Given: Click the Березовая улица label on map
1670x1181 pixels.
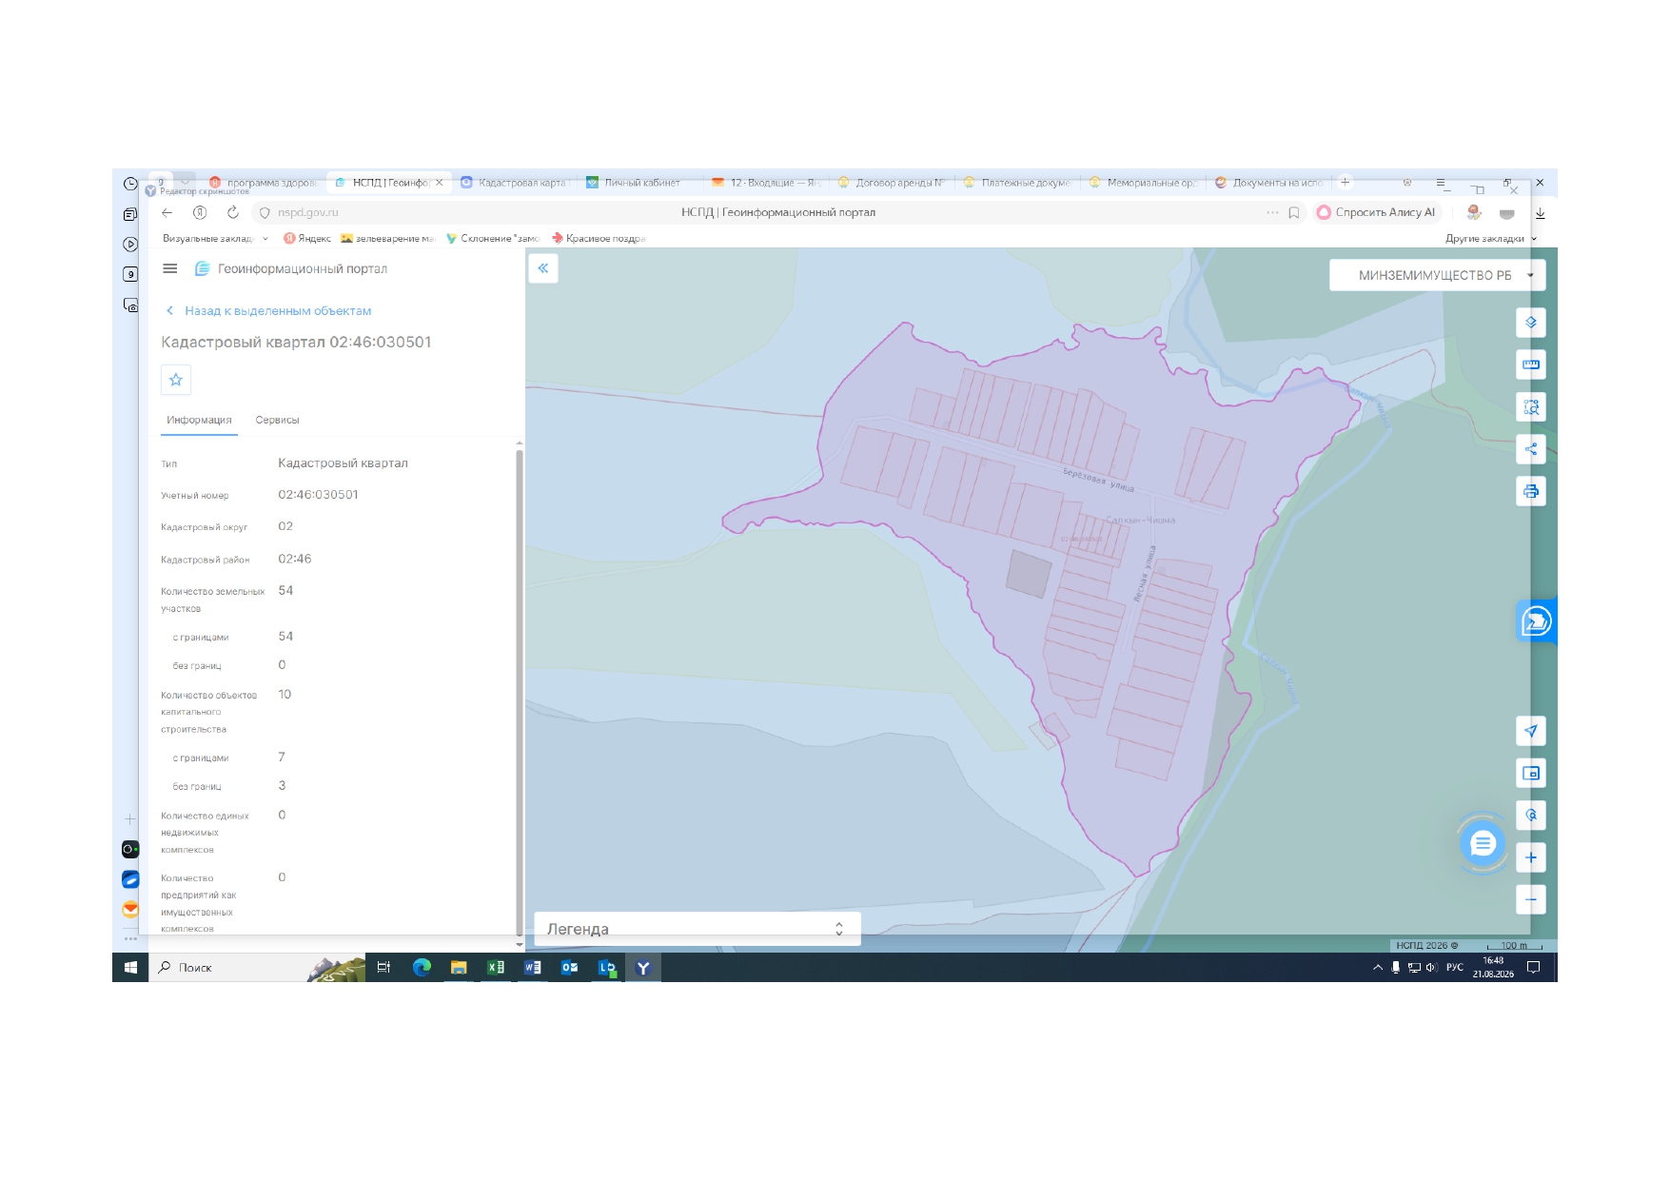Looking at the screenshot, I should pyautogui.click(x=1098, y=480).
